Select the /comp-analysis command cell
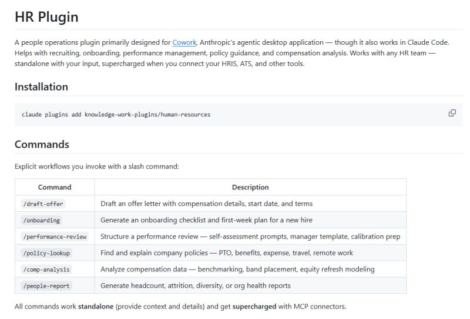The image size is (470, 319). pyautogui.click(x=46, y=270)
